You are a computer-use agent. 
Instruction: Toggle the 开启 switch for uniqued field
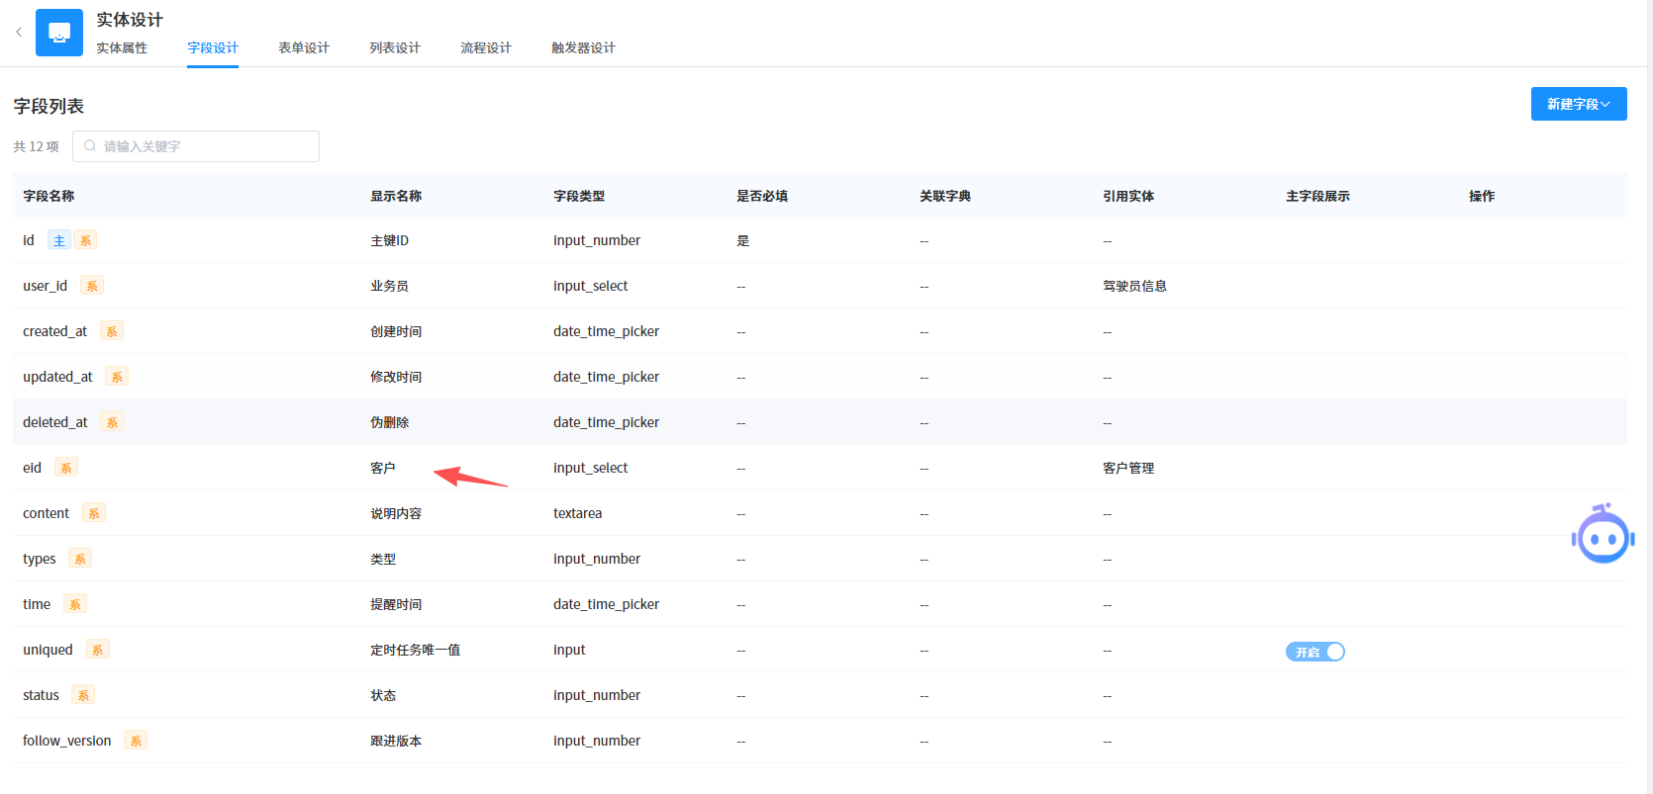[1314, 652]
